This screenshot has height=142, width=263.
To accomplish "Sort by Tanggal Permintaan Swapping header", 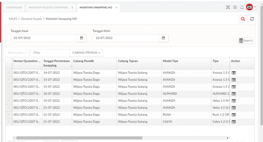I will (57, 63).
